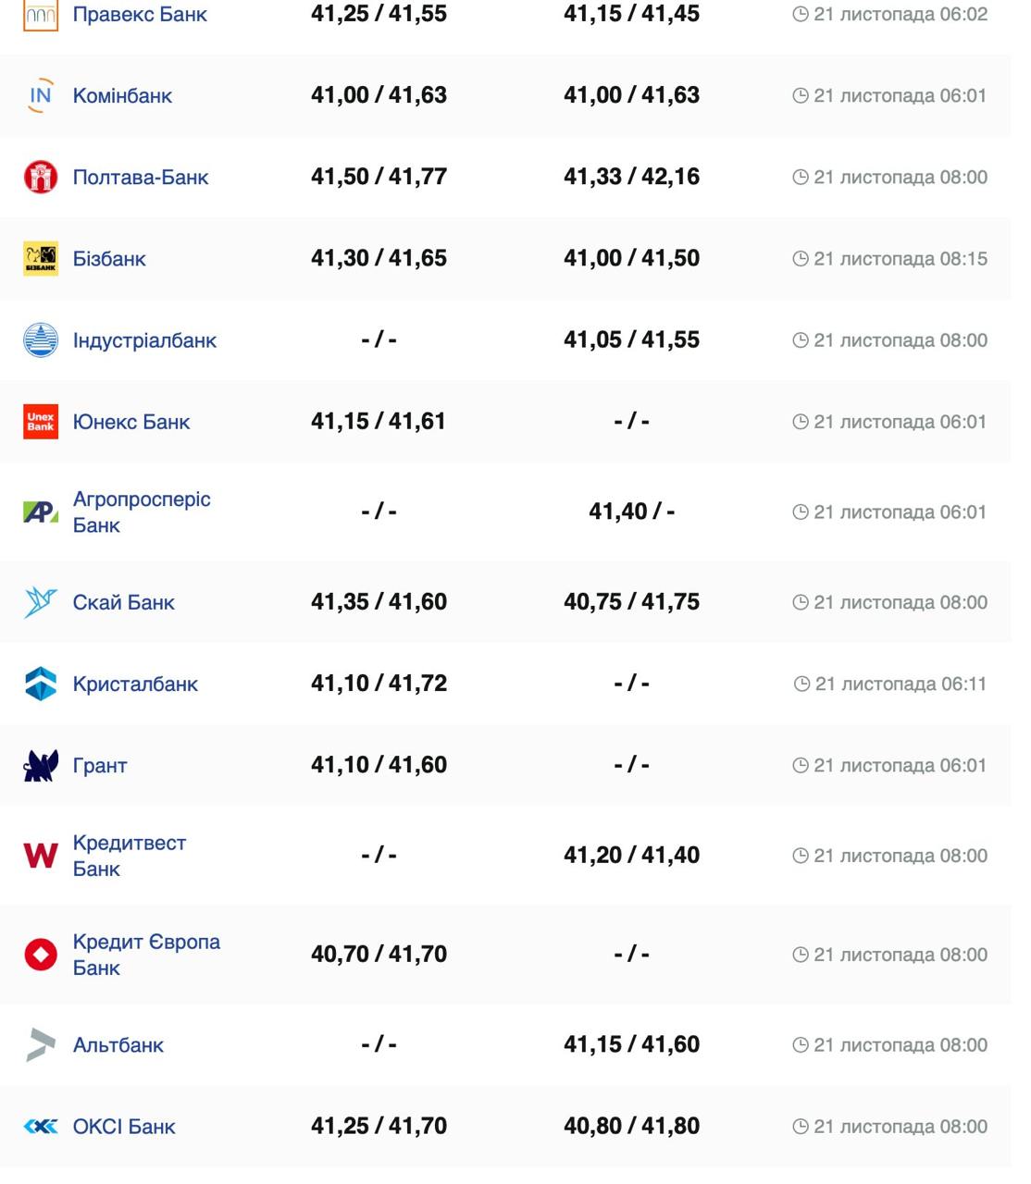This screenshot has width=1031, height=1184.
Task: Click the Індустріалбанк round blue logo
Action: [41, 340]
